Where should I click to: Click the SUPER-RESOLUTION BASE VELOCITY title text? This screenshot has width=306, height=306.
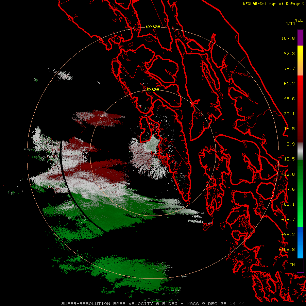[x=107, y=304]
